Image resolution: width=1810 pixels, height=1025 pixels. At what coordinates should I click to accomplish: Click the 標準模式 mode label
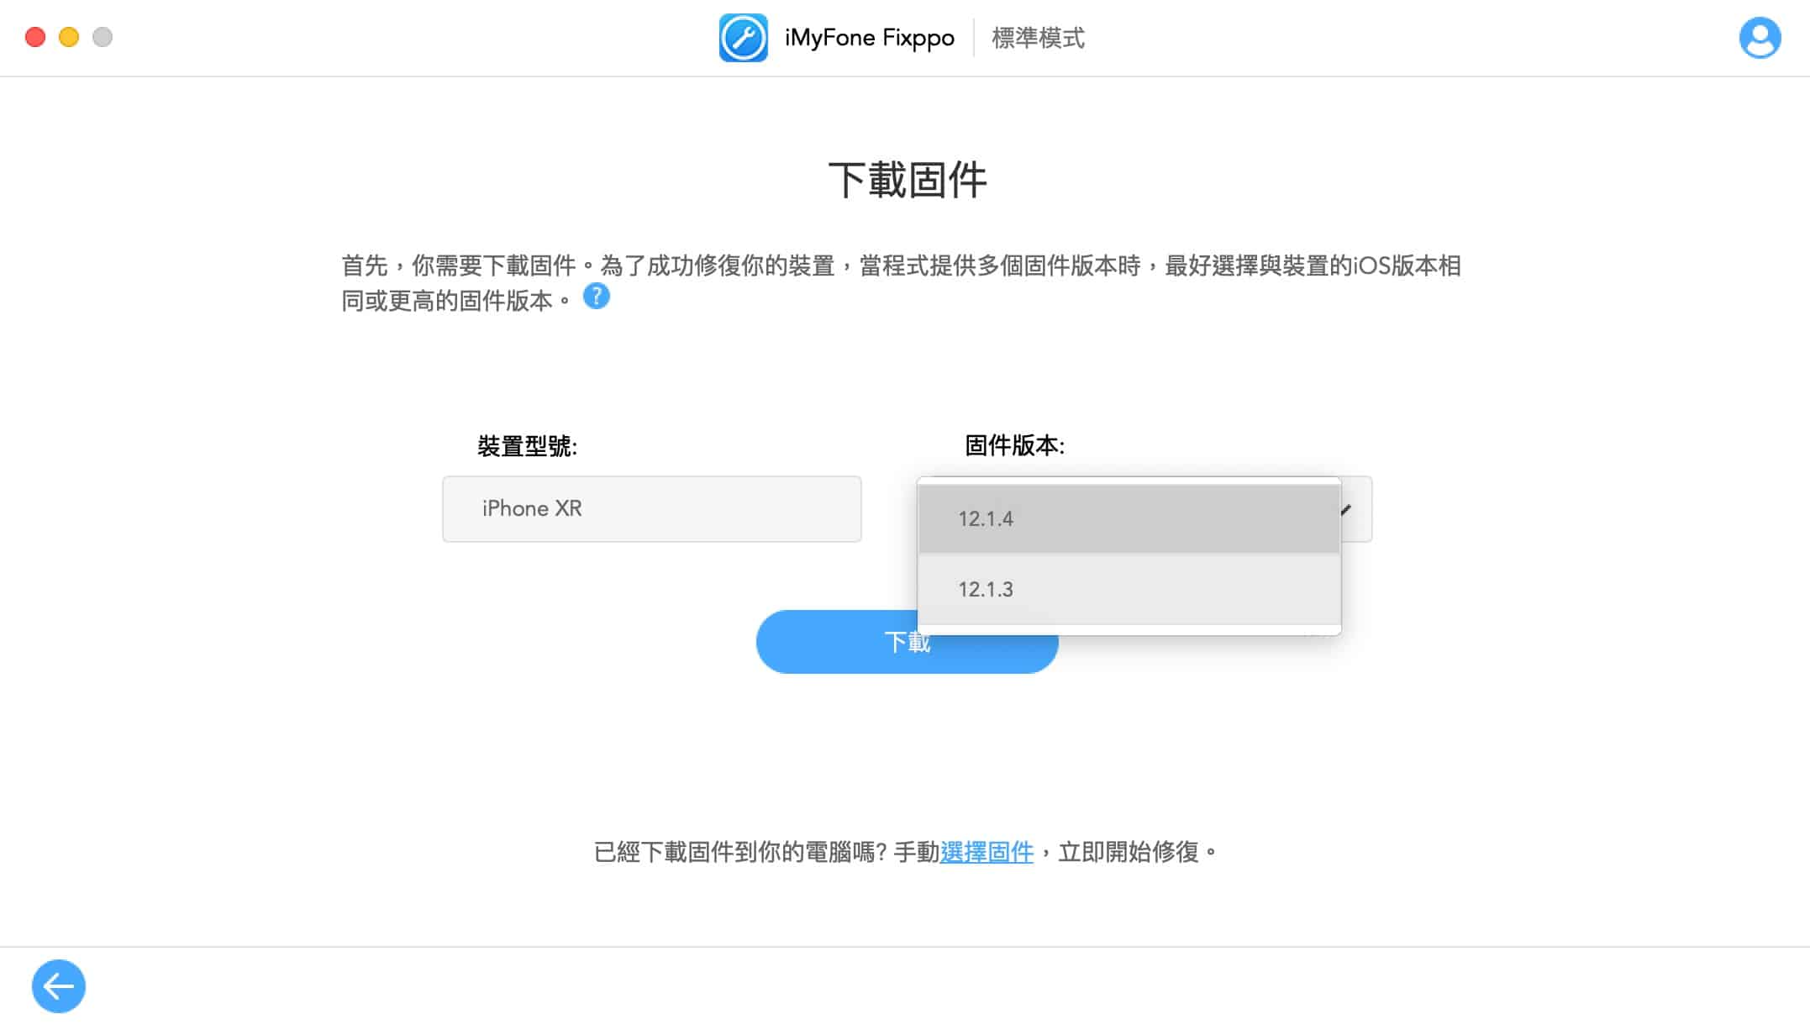click(x=1038, y=38)
